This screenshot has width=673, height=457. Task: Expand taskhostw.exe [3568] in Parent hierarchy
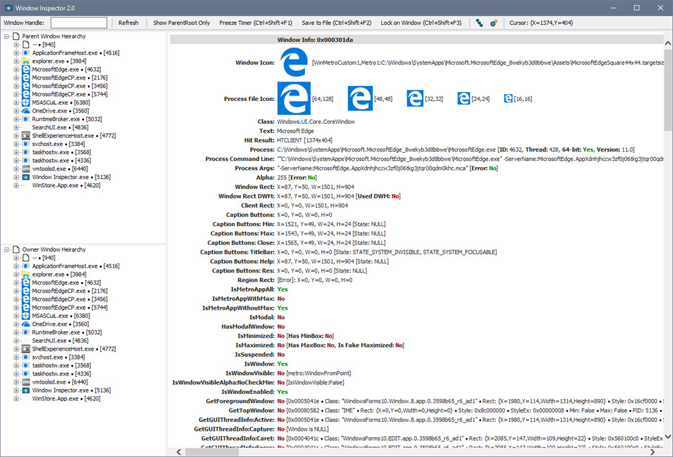pos(16,152)
